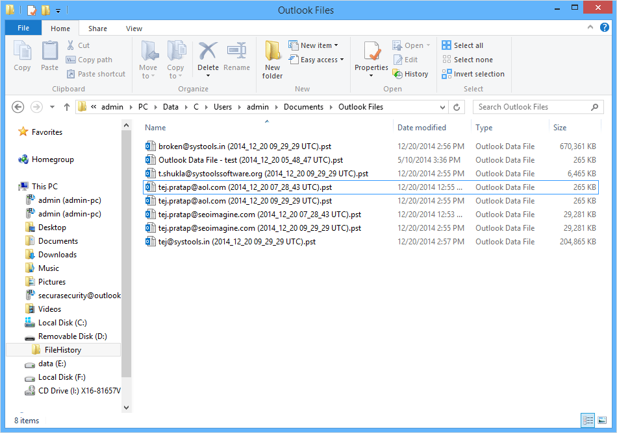Select the tej@systools.in pst file
Screen dimensions: 617x433
pos(370,241)
